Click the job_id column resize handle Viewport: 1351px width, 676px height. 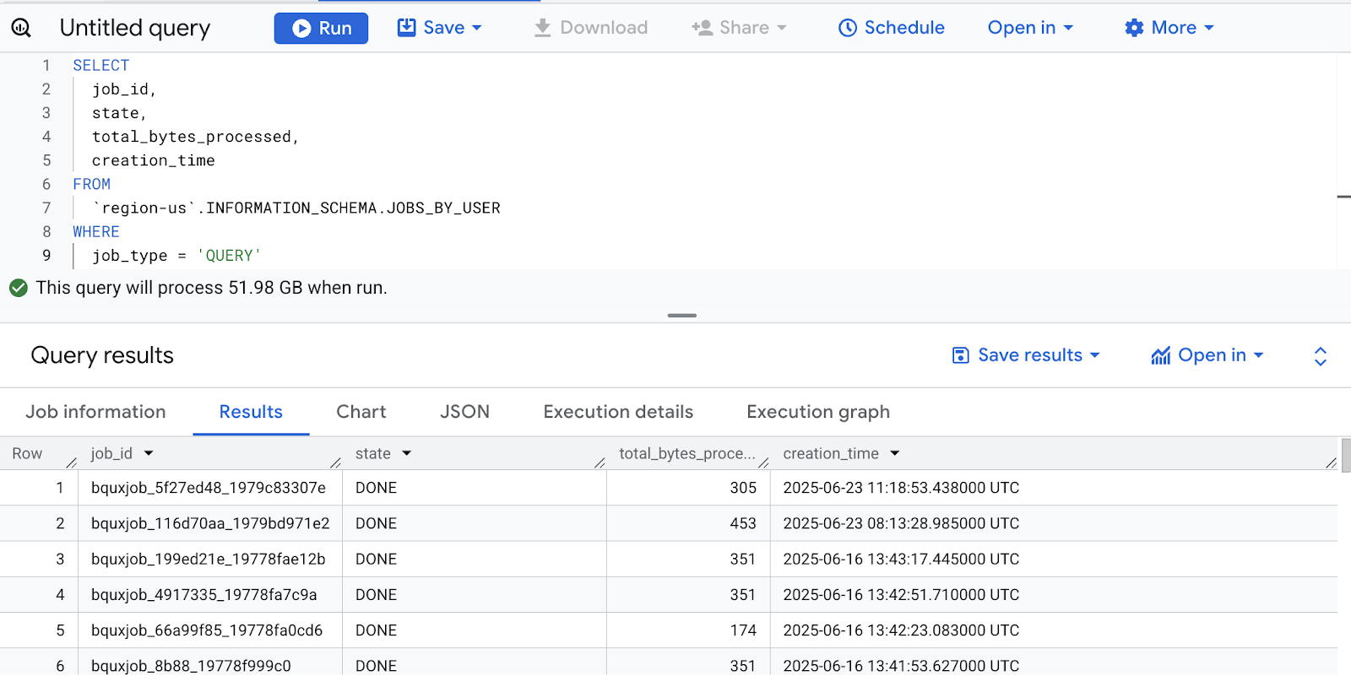point(335,462)
